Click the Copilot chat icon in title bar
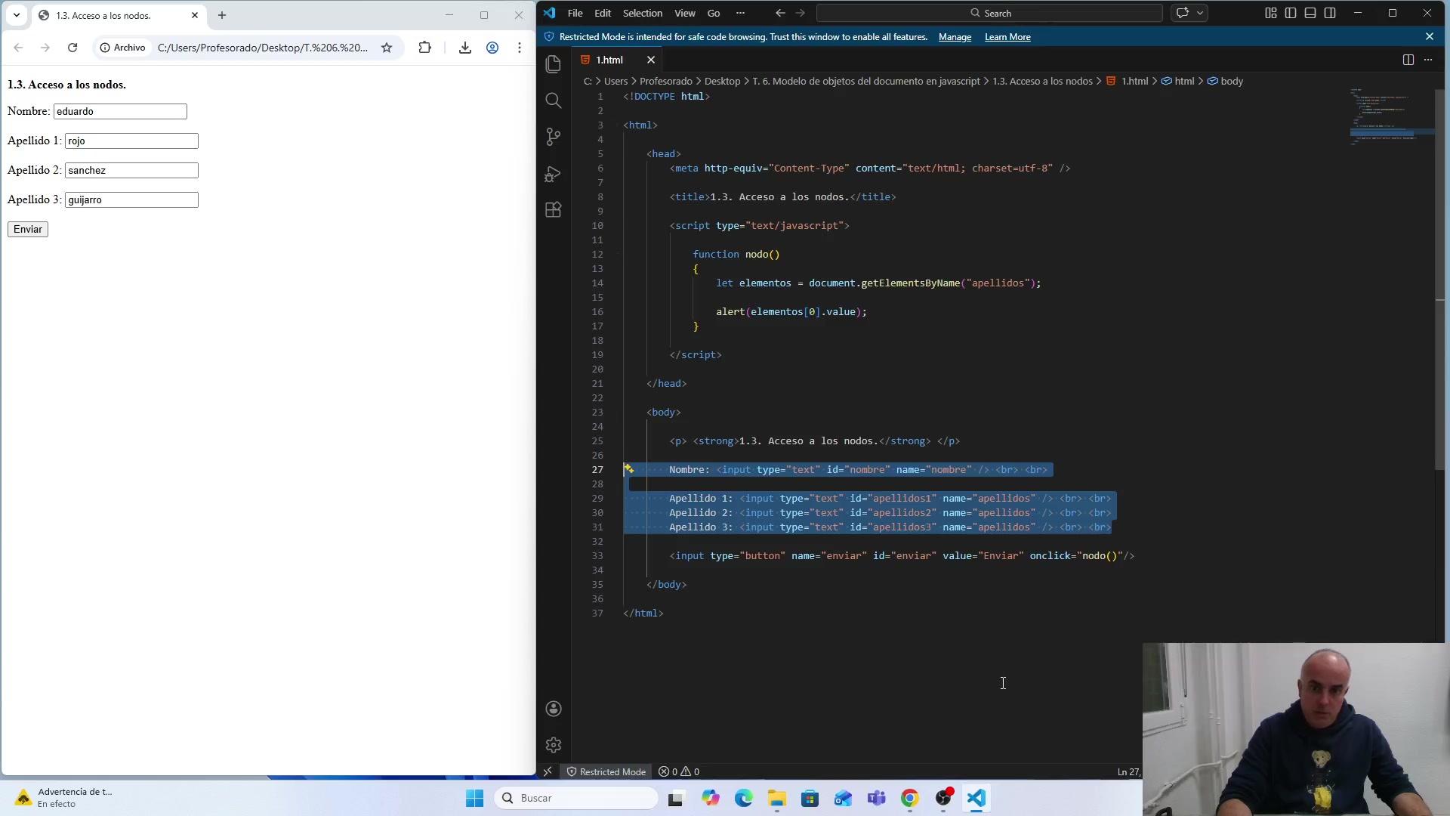The width and height of the screenshot is (1450, 816). (x=1183, y=13)
